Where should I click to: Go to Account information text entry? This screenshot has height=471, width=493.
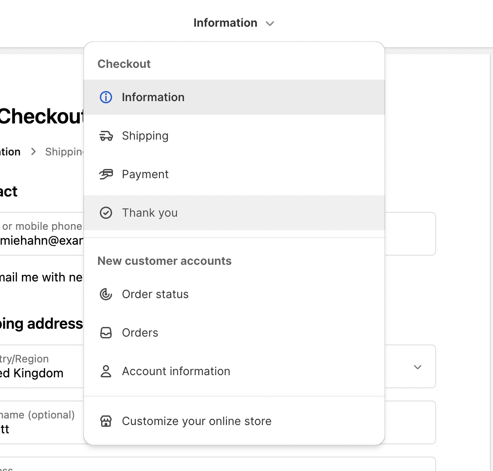coord(176,371)
